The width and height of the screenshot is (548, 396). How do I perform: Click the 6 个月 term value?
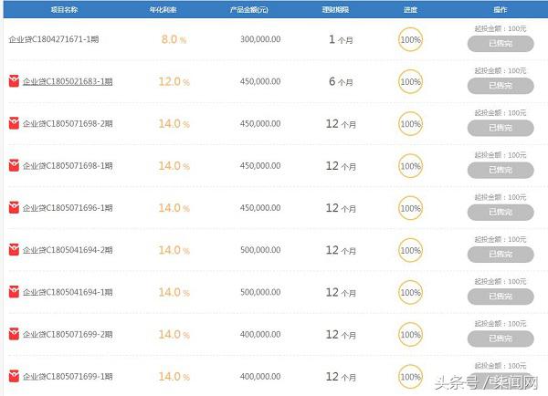coord(341,82)
